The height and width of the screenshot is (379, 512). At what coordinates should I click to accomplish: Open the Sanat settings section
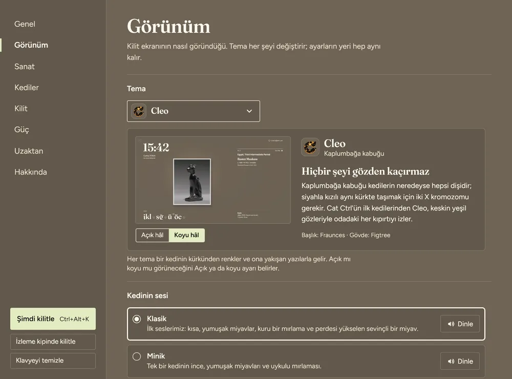tap(25, 67)
